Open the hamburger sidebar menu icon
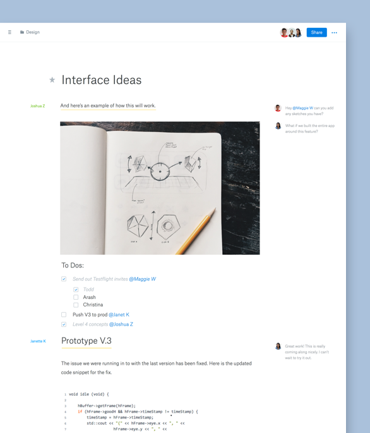Image resolution: width=370 pixels, height=433 pixels. (9, 32)
